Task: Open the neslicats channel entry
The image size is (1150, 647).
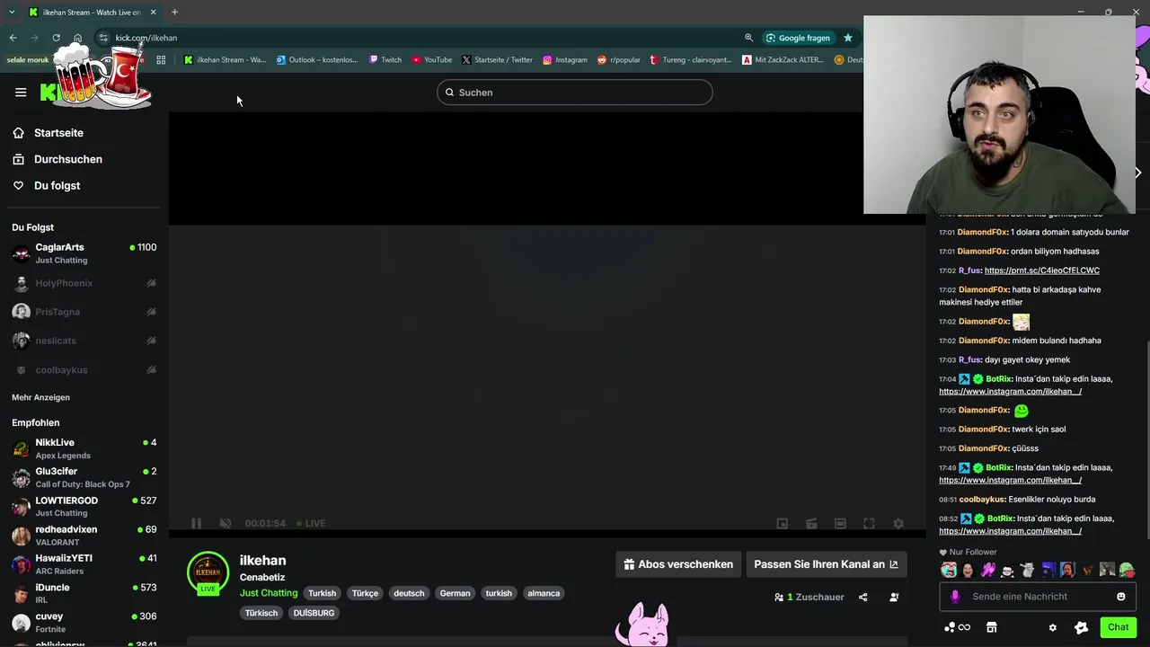Action: coord(84,341)
